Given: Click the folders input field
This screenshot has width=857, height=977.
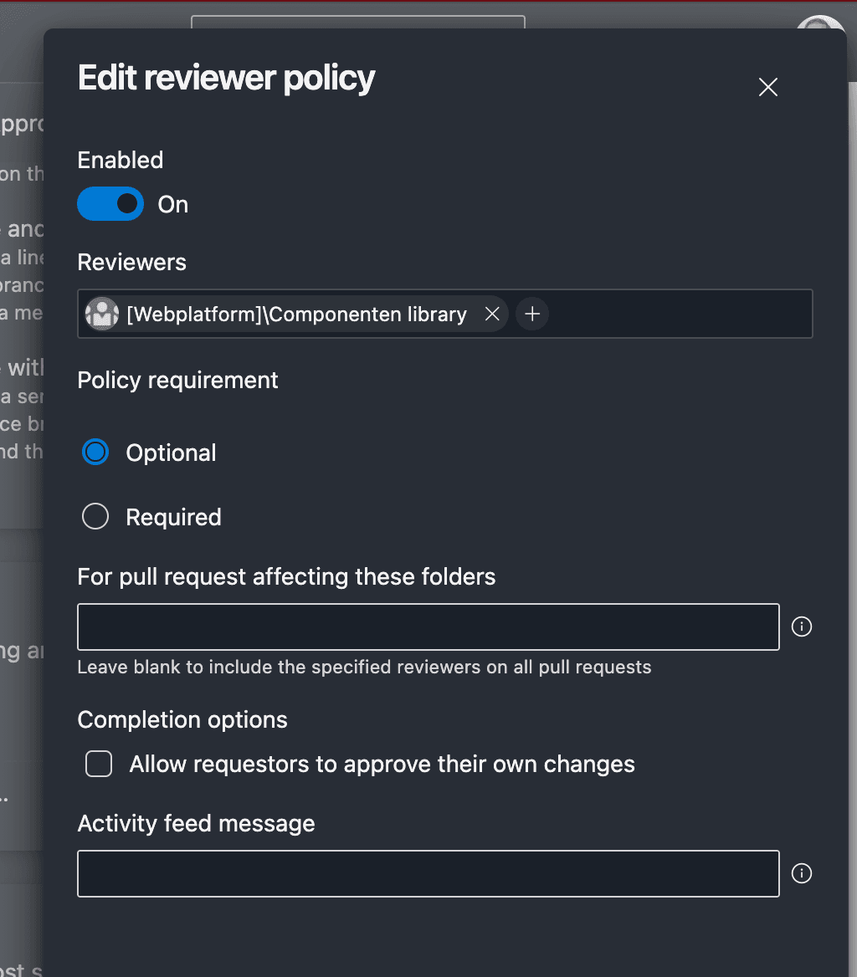Looking at the screenshot, I should coord(428,626).
